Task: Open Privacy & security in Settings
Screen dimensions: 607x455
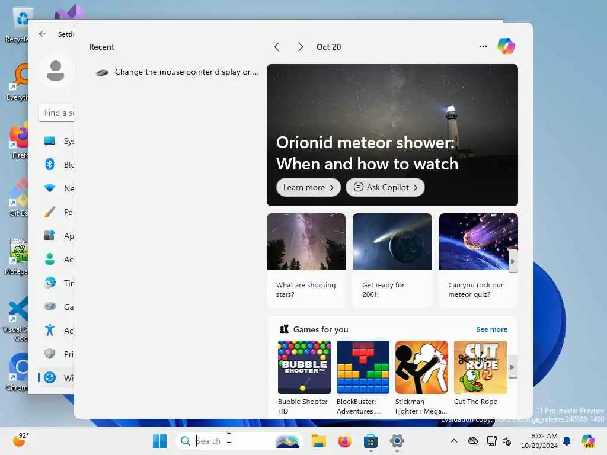Action: (56, 354)
